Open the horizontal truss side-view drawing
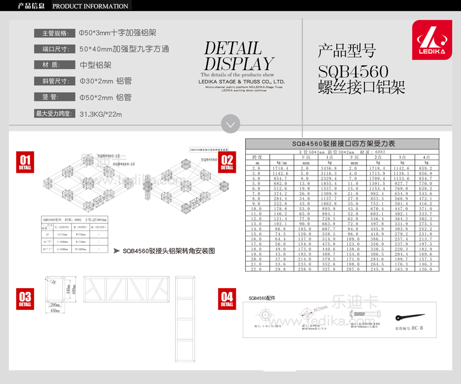Viewport: 461px width, 384px height. click(x=127, y=289)
